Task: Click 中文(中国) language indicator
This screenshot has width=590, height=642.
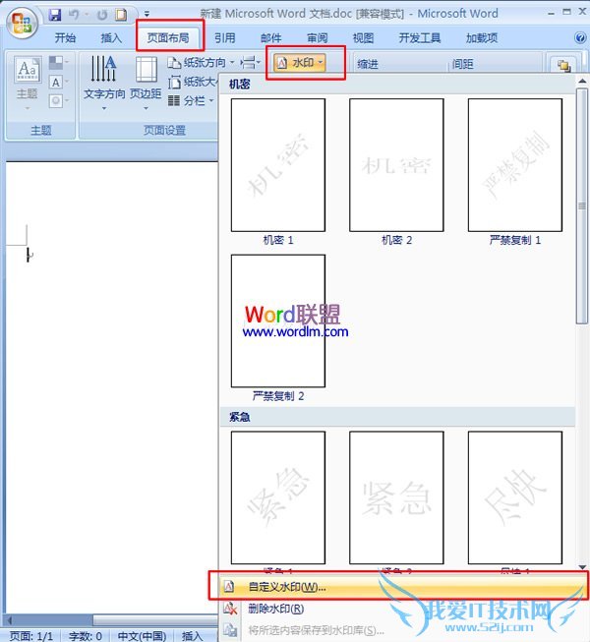Action: 142,636
